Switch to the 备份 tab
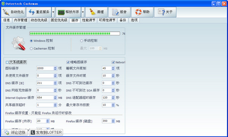228x137 pixels. pyautogui.click(x=123, y=20)
